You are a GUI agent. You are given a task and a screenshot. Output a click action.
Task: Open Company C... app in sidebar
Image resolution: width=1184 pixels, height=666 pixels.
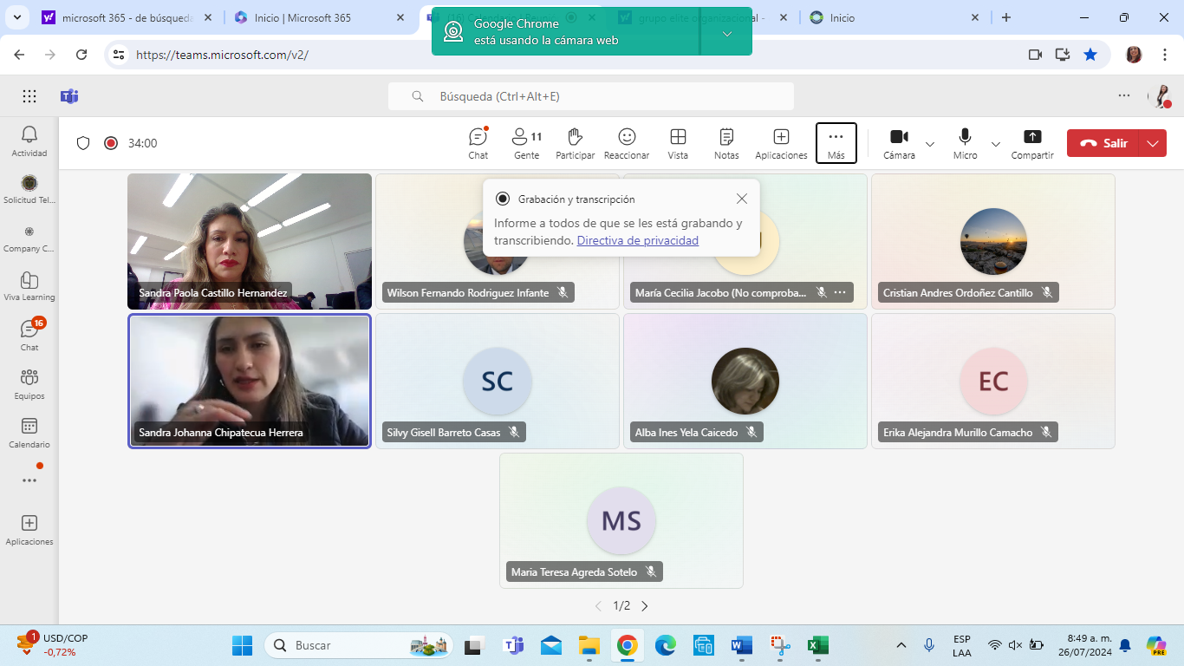tap(29, 238)
